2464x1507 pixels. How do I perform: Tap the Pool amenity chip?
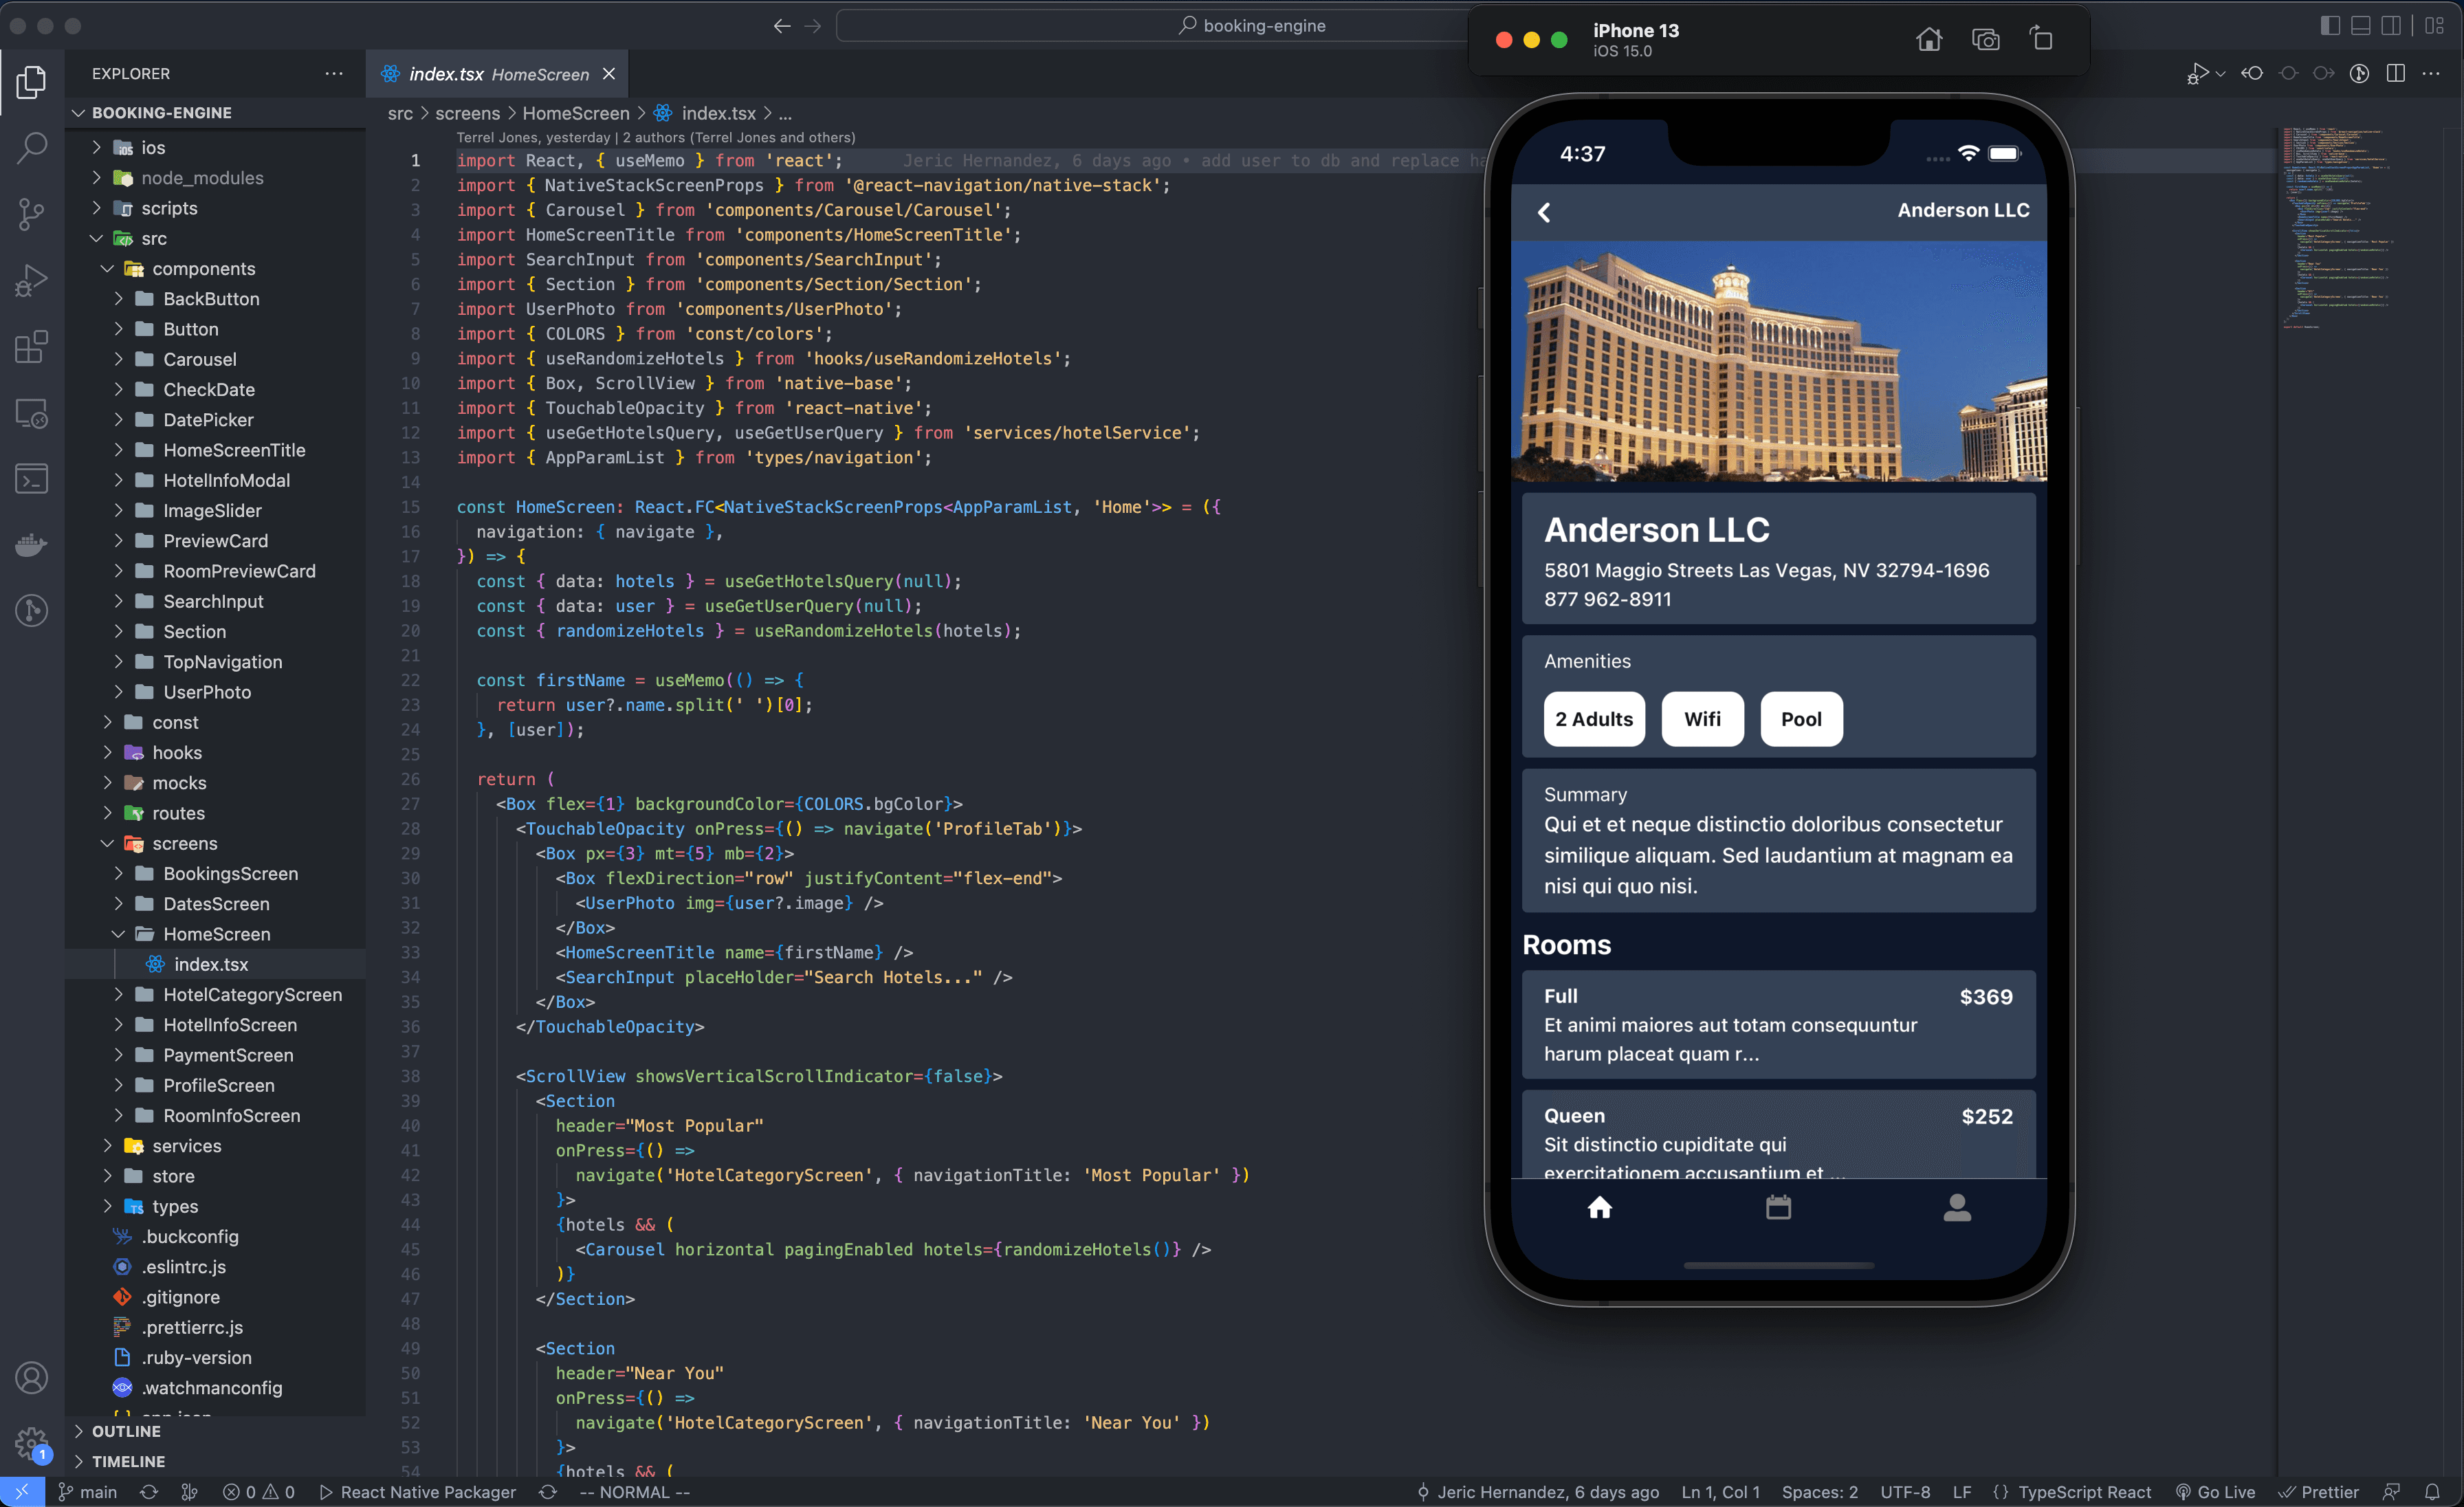point(1801,719)
